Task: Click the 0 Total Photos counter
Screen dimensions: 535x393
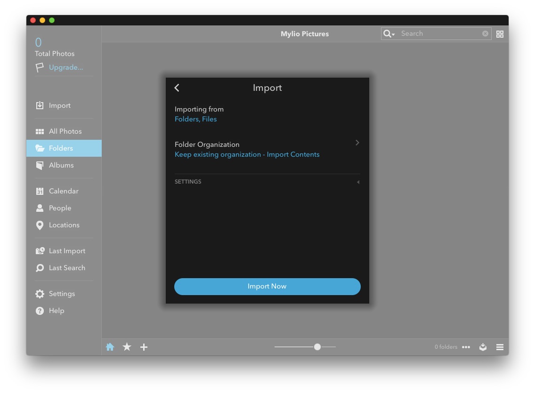Action: tap(55, 48)
